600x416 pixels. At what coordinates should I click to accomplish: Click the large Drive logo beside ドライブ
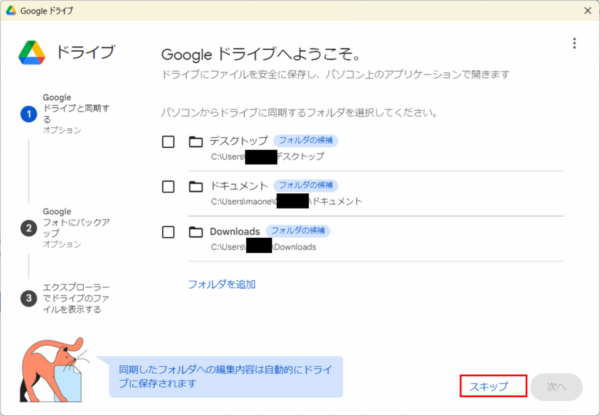[32, 53]
